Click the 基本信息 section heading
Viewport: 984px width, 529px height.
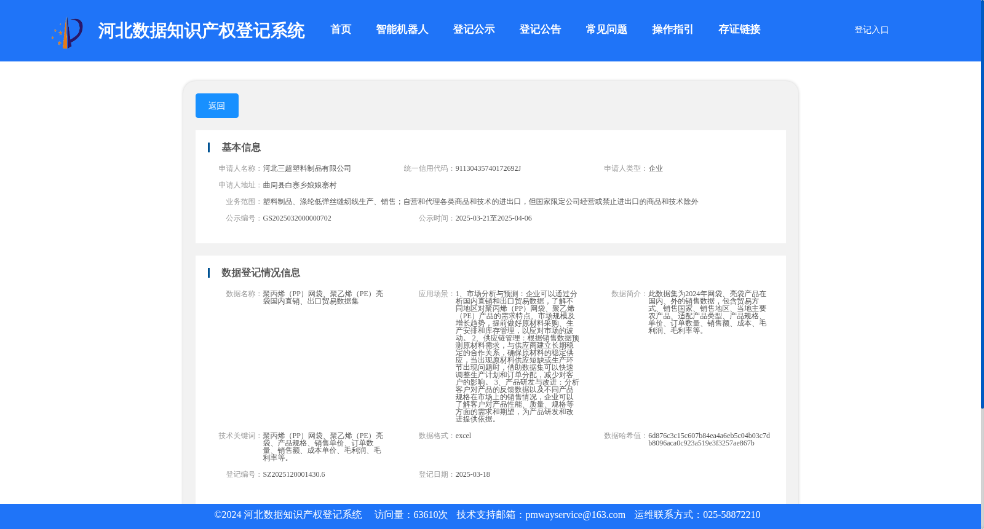(241, 147)
